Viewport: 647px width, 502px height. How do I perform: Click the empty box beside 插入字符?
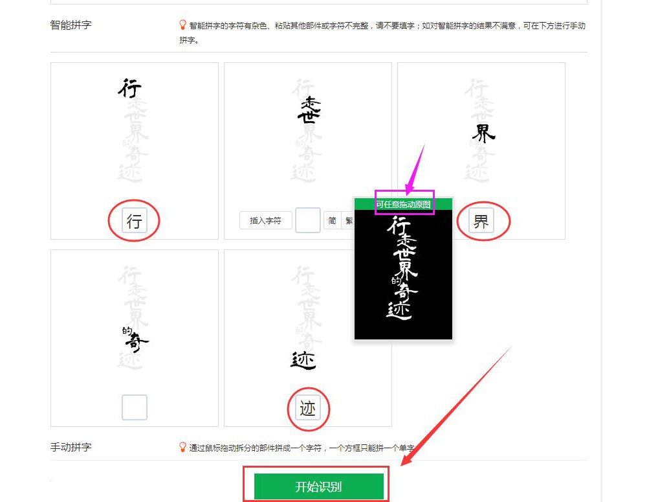pos(308,220)
